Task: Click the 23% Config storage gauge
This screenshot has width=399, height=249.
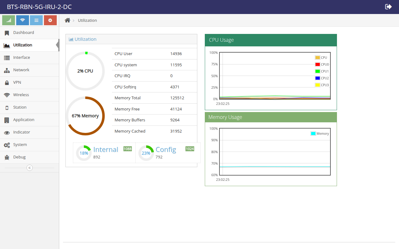Action: [146, 153]
